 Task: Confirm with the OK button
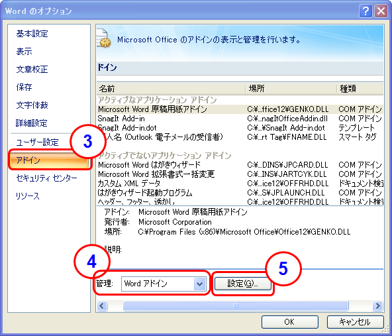(290, 322)
